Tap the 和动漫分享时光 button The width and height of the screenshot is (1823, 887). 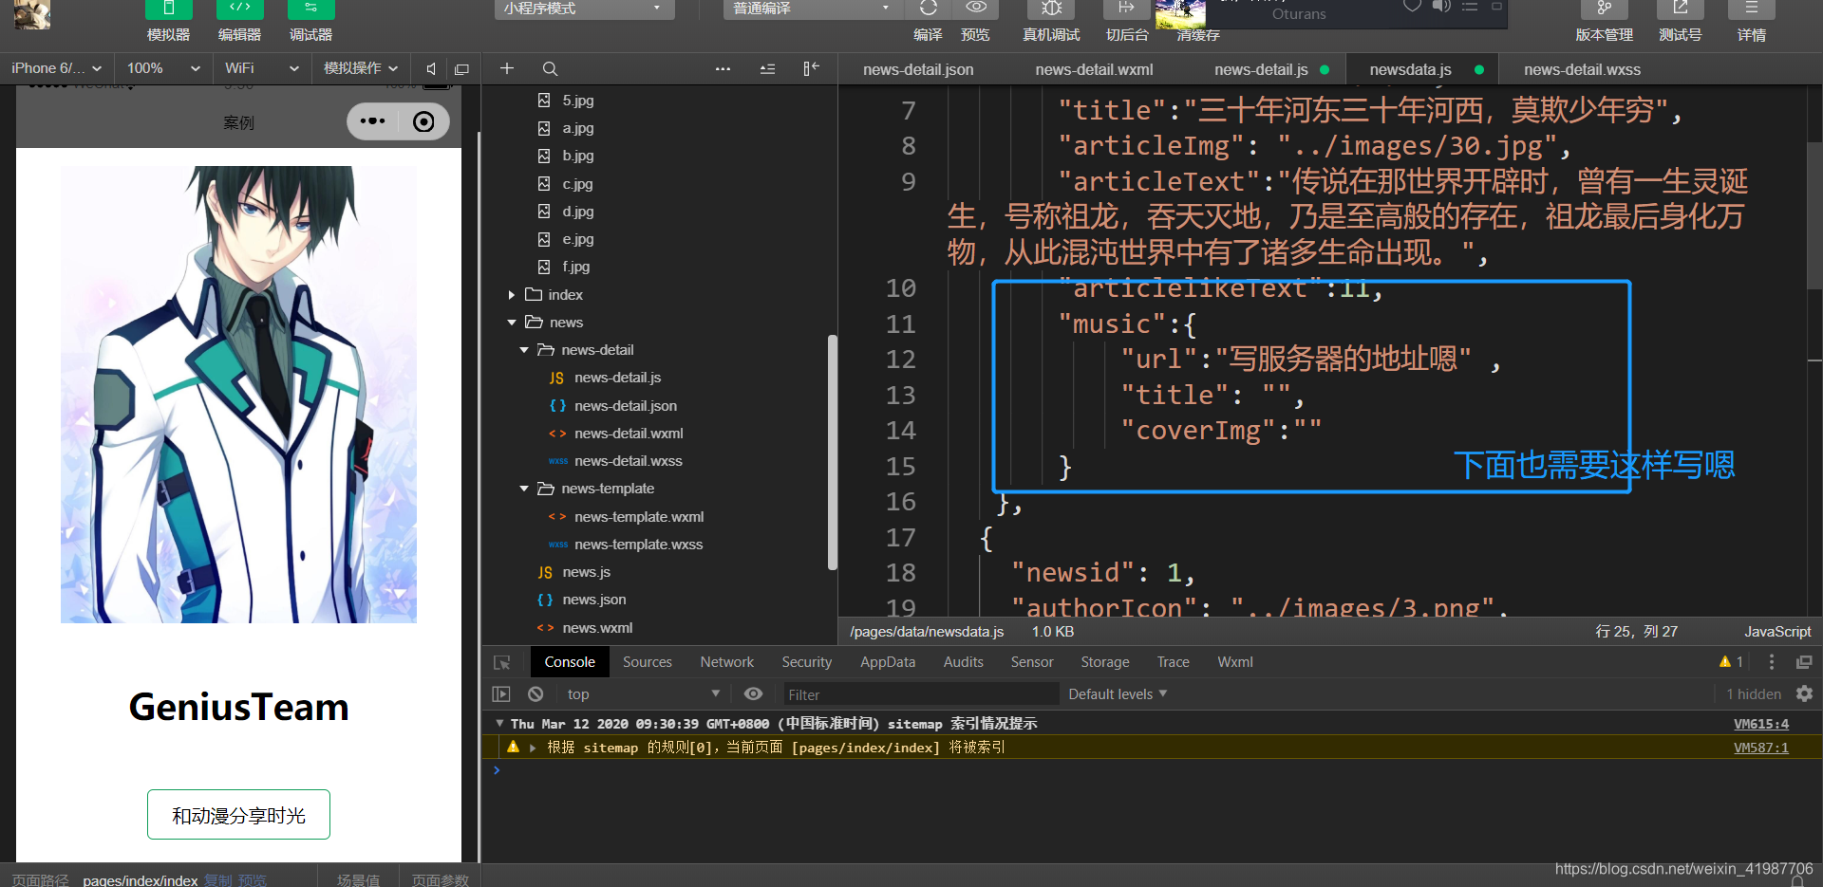point(238,815)
